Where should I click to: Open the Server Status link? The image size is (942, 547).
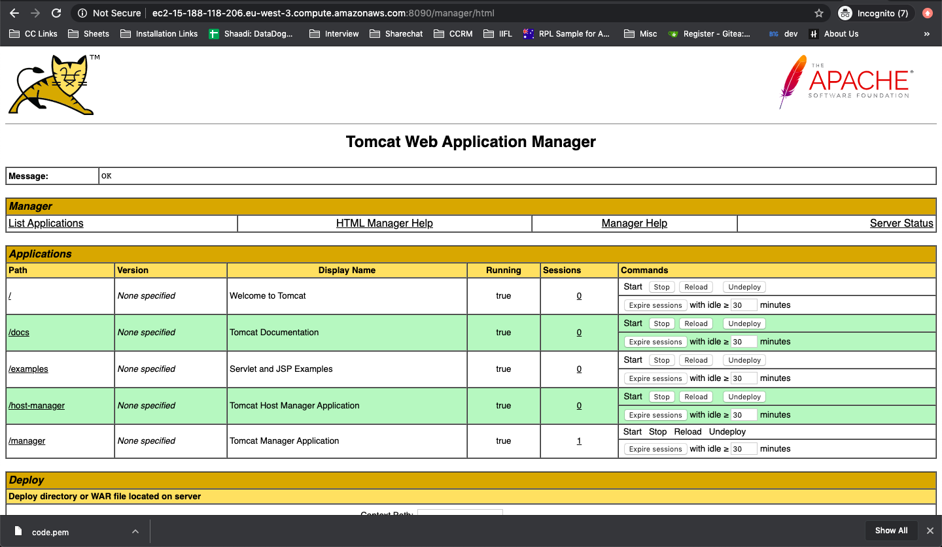[x=901, y=223]
